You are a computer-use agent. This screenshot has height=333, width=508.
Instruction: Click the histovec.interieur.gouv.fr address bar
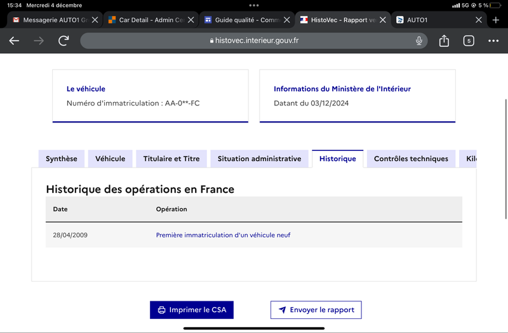[253, 41]
